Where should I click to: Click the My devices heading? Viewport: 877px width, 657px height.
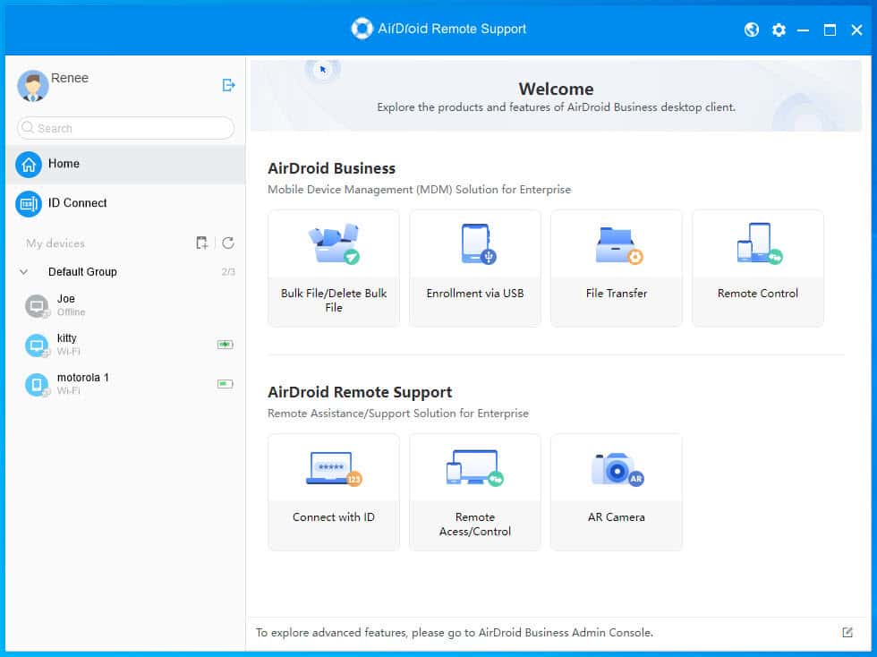(55, 243)
